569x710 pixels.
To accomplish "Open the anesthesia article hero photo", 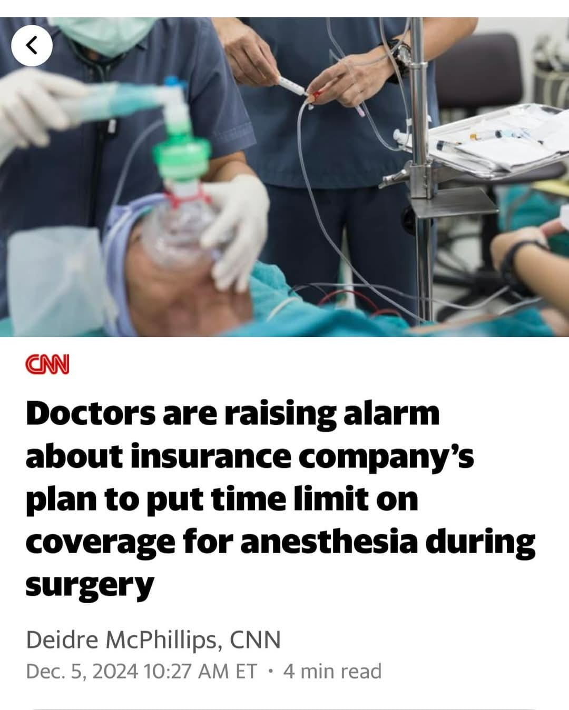I will (284, 177).
